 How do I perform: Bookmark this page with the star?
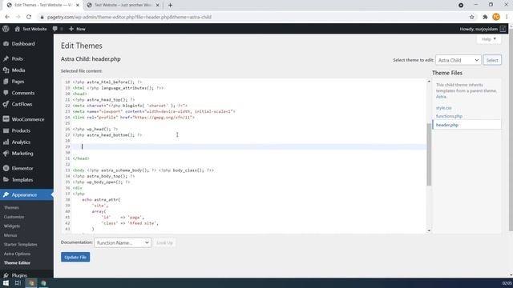[x=472, y=17]
